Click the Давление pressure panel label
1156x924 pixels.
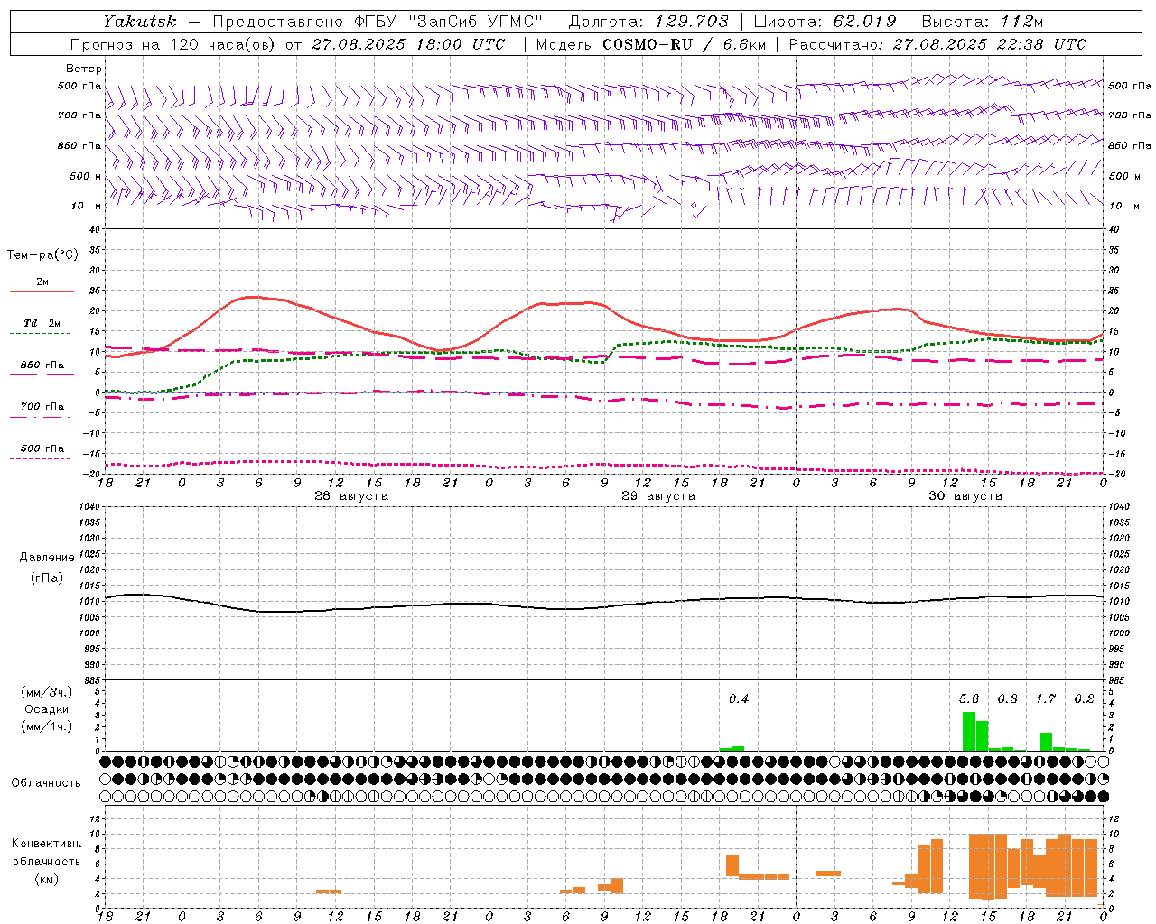[x=47, y=558]
